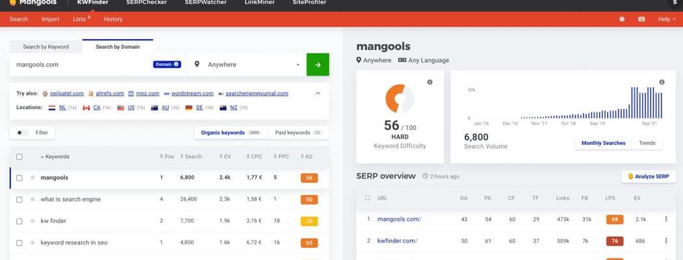Open the searchenginejournal.com suggestion link
683x260 pixels.
point(257,93)
